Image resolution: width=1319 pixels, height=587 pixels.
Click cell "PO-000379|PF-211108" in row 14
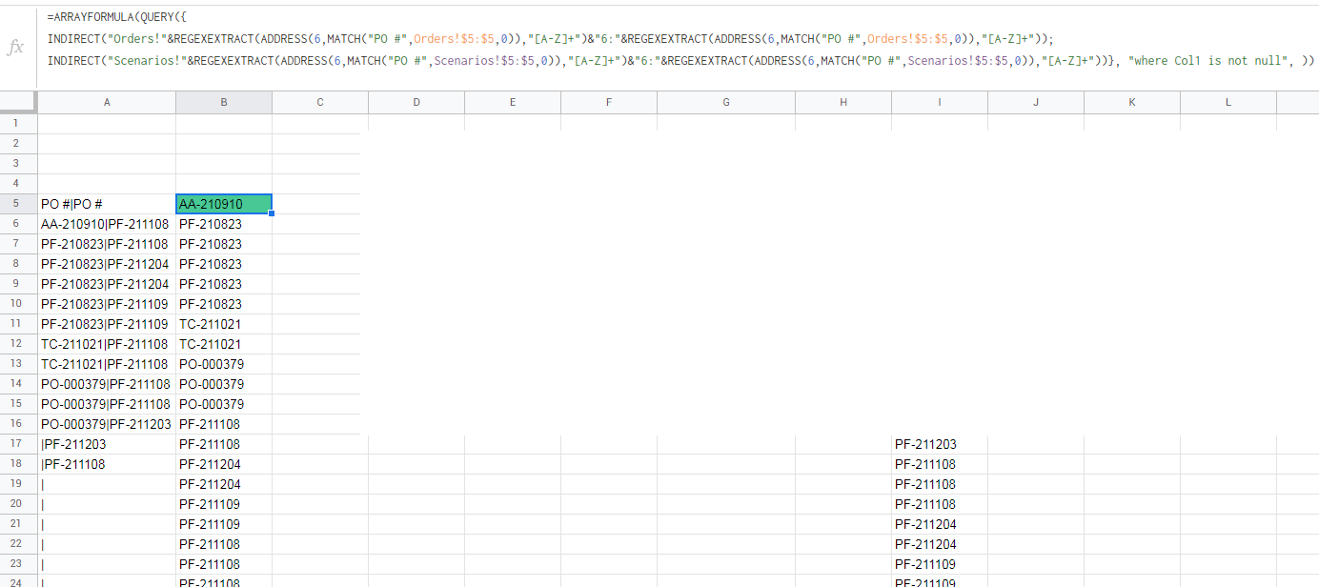[x=107, y=384]
